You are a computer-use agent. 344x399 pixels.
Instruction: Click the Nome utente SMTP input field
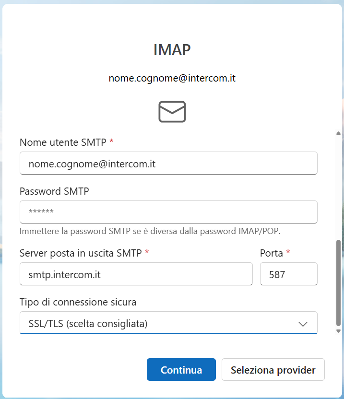pyautogui.click(x=168, y=164)
